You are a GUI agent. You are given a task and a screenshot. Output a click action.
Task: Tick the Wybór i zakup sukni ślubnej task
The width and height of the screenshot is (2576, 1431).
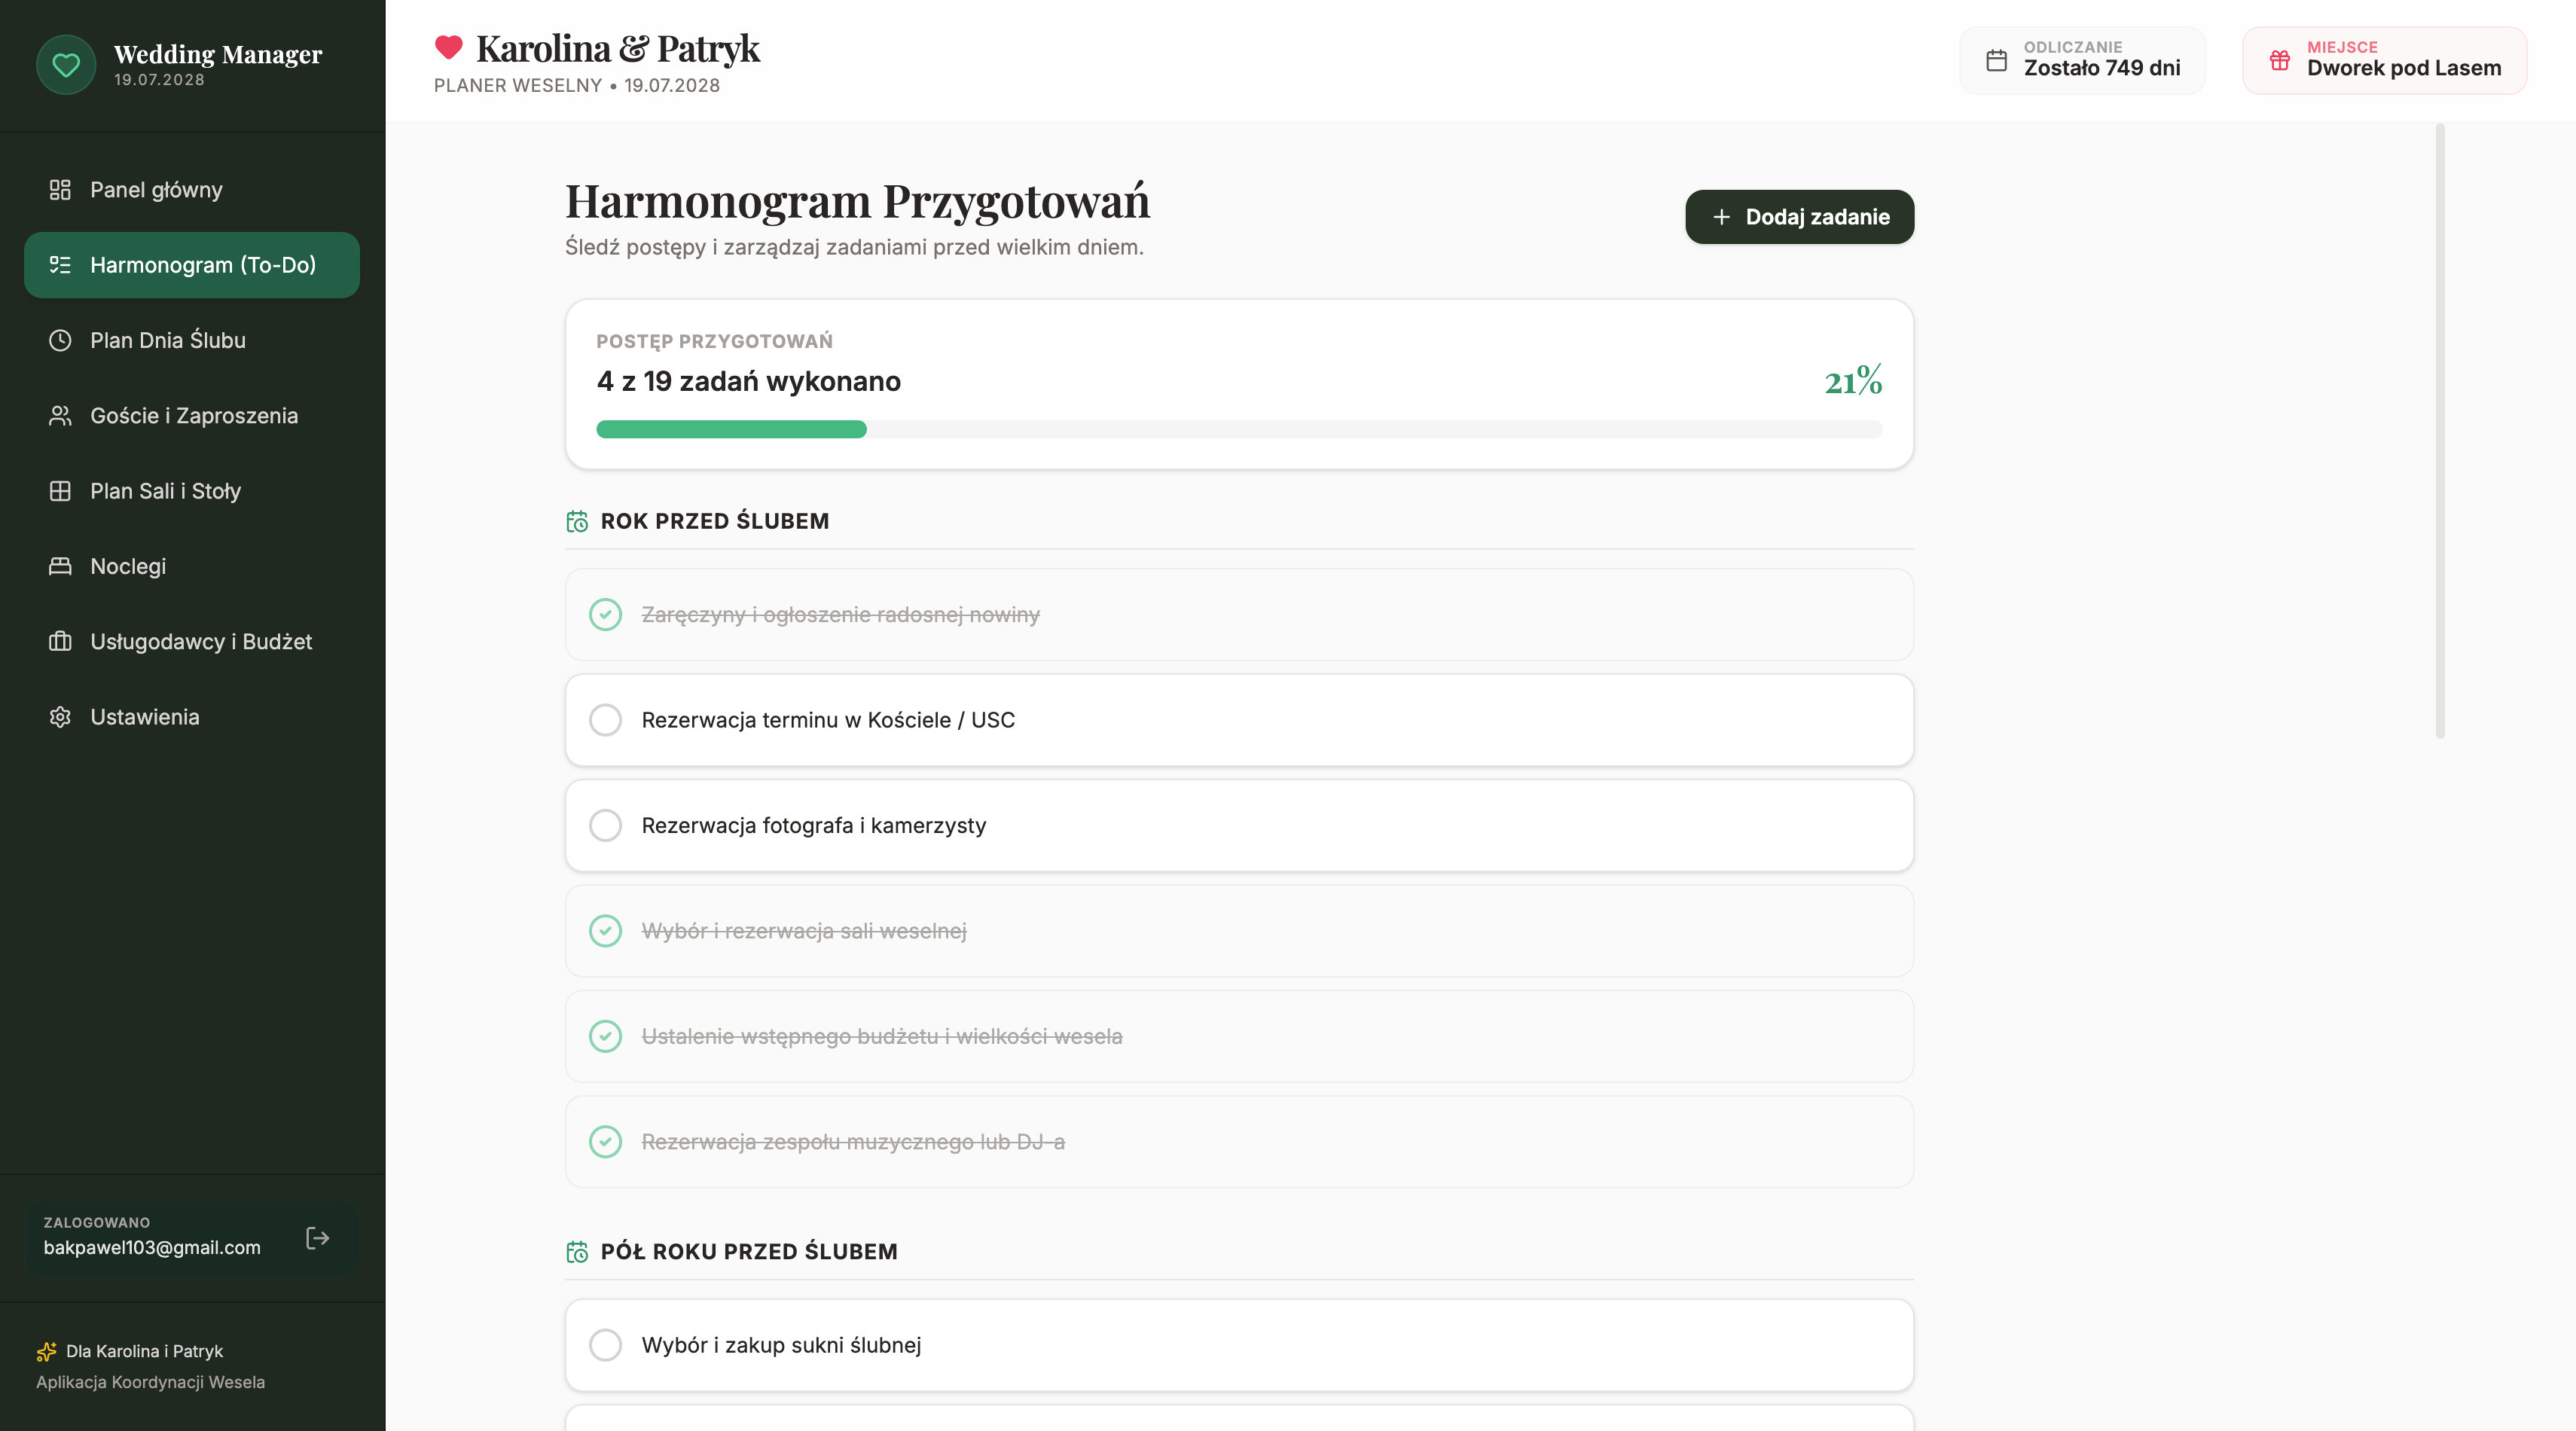coord(605,1345)
